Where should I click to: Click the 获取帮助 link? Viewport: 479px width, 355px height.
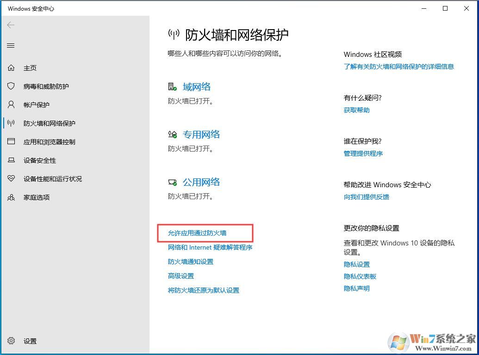(x=356, y=110)
